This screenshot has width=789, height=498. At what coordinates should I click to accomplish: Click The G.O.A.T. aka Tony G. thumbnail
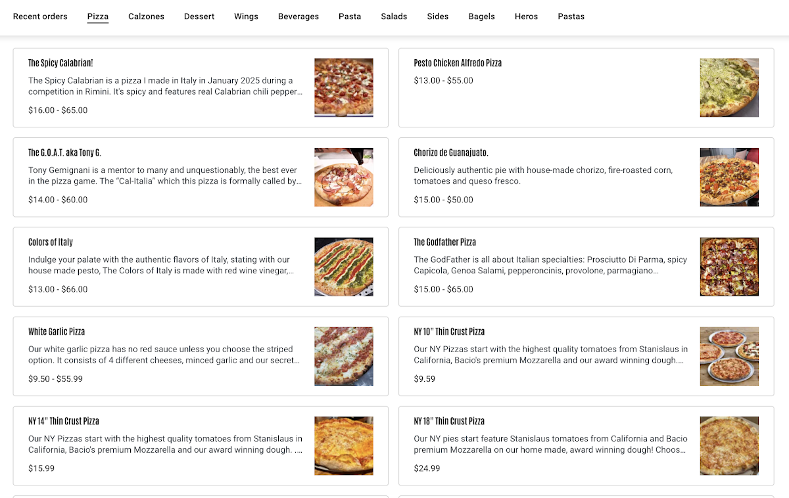(343, 177)
